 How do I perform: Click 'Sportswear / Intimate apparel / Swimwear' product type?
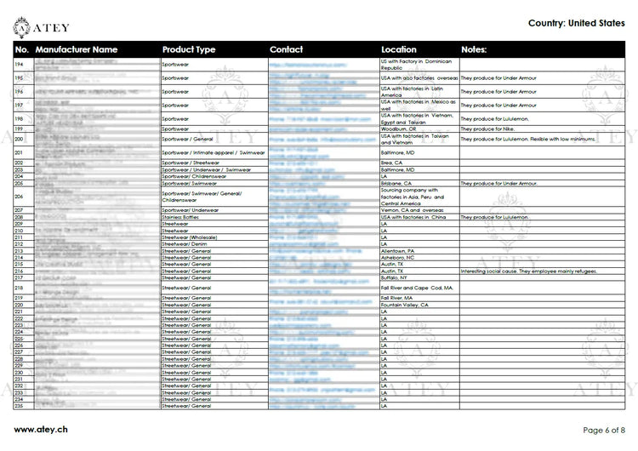click(214, 152)
